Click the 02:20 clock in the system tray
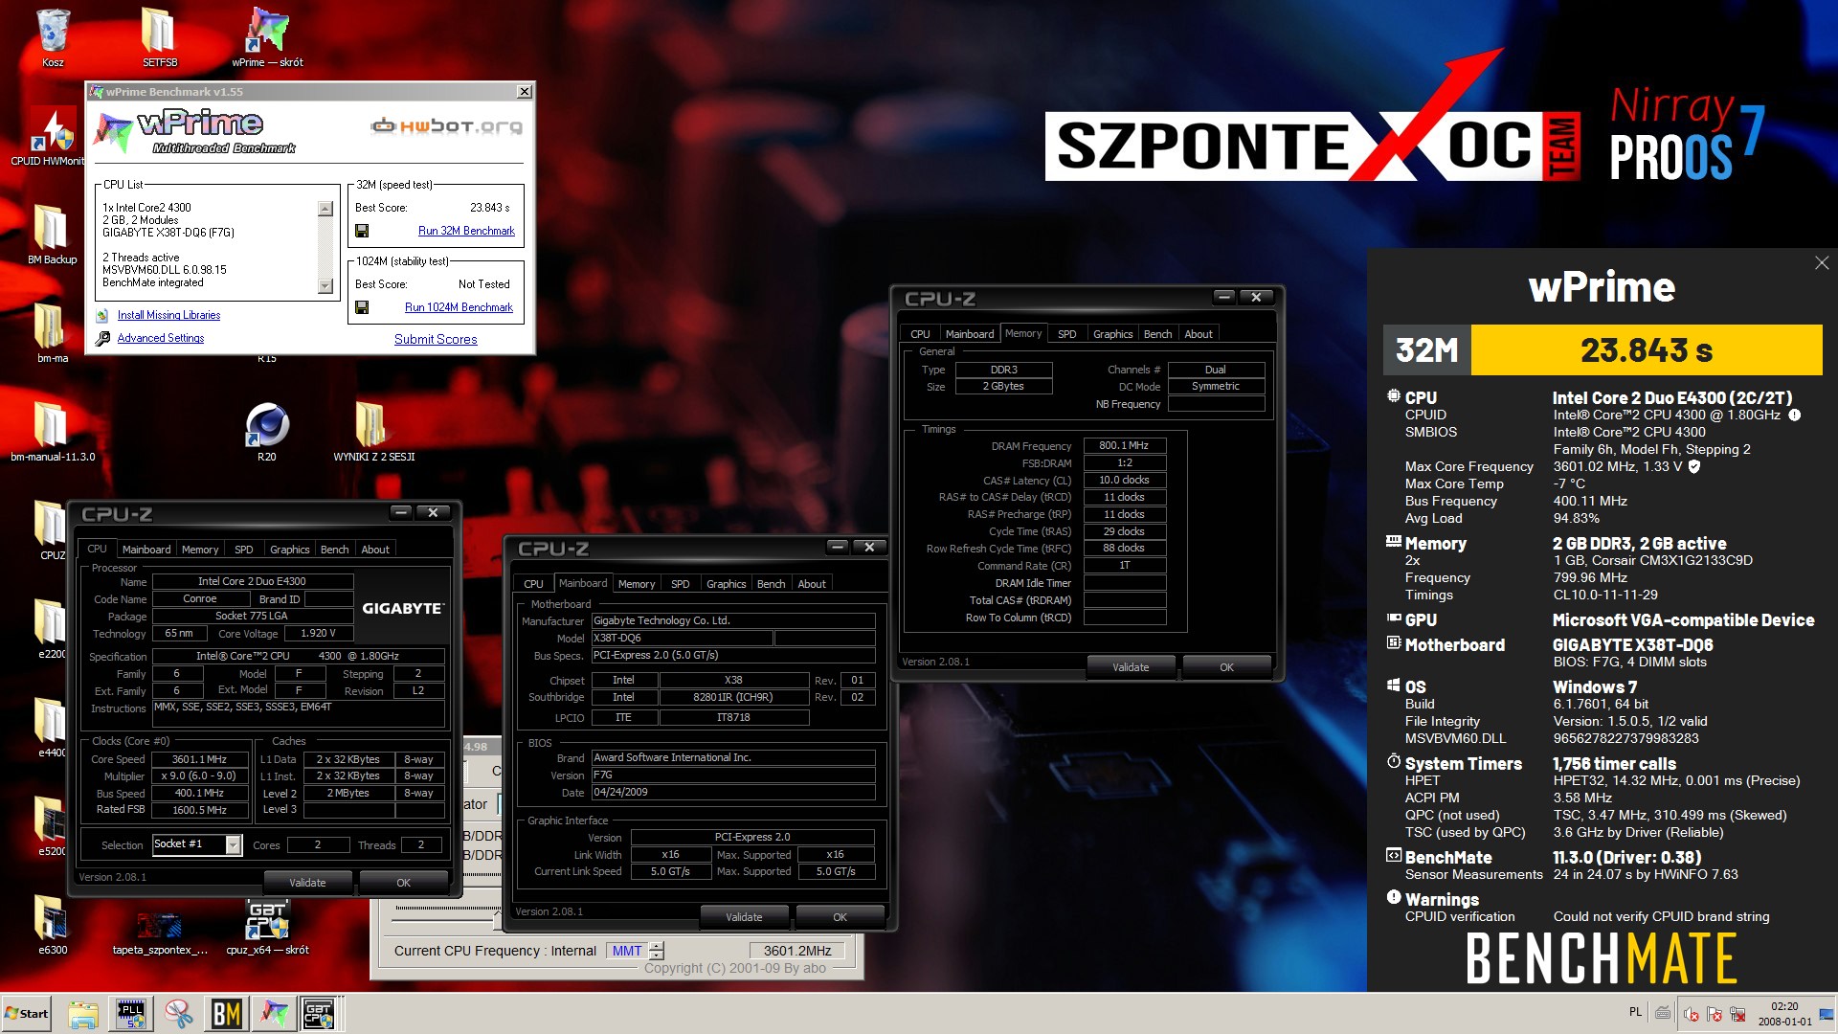The width and height of the screenshot is (1838, 1034). (x=1784, y=1006)
